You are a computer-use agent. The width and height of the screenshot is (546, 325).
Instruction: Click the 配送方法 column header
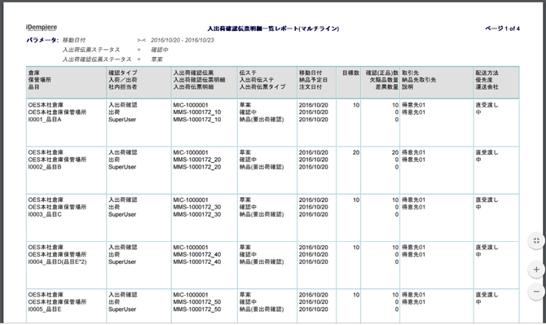coord(487,72)
